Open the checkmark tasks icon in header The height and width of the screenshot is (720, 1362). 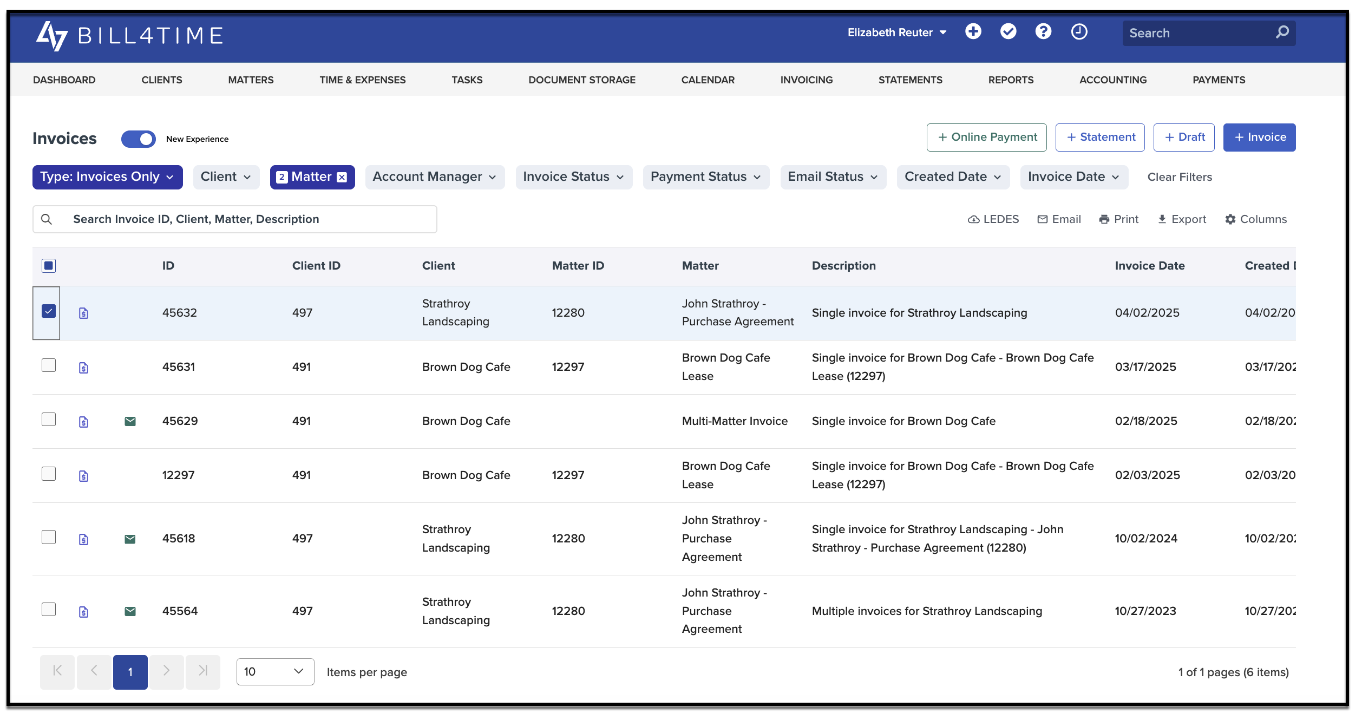[1008, 32]
